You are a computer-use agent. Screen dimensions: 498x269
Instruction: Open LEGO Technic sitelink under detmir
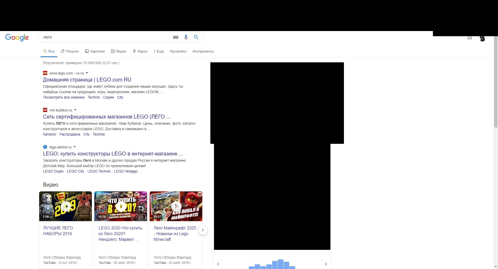point(99,171)
